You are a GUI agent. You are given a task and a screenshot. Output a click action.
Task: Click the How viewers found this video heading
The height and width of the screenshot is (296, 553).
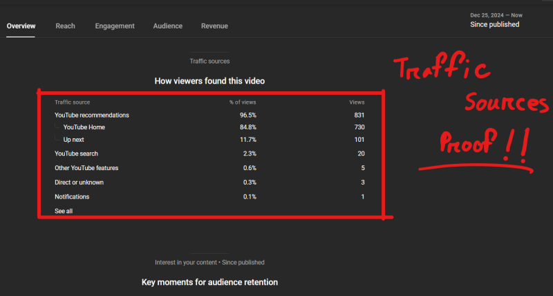(x=209, y=81)
